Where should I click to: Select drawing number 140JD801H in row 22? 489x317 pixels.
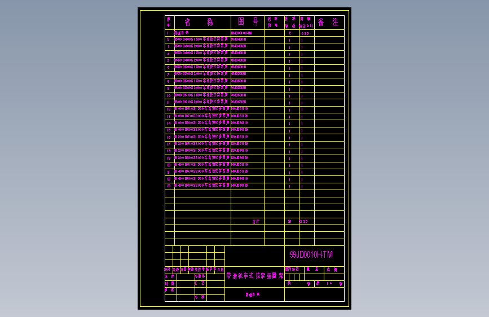[x=240, y=179]
